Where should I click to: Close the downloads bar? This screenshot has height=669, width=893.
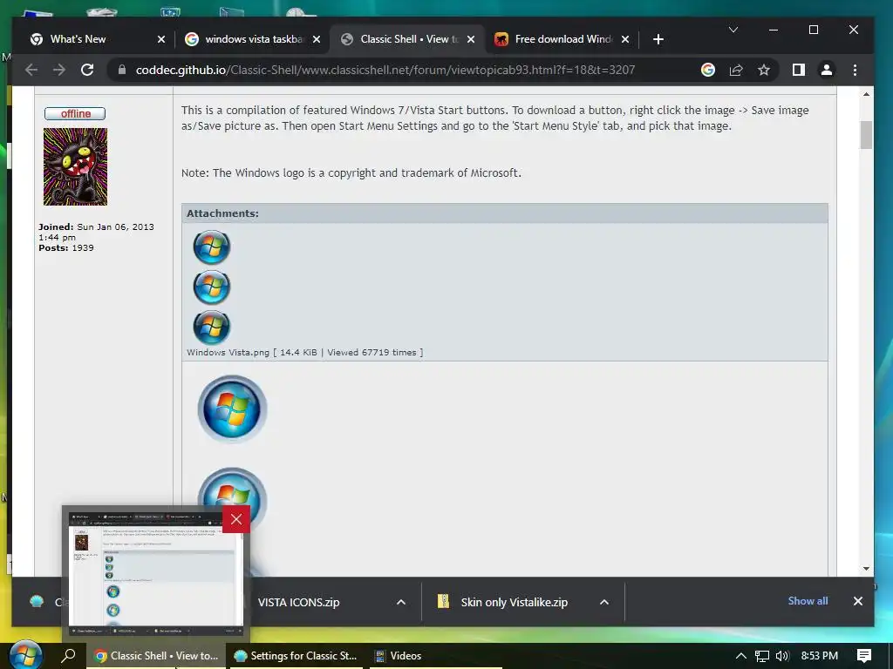point(858,601)
